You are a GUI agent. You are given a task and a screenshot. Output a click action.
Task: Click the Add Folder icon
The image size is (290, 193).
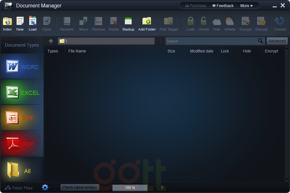coord(147,23)
